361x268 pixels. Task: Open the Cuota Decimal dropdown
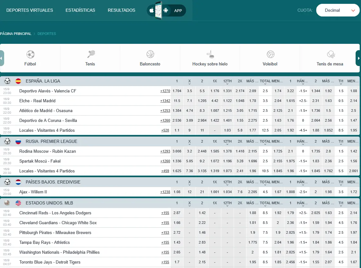[x=338, y=10]
